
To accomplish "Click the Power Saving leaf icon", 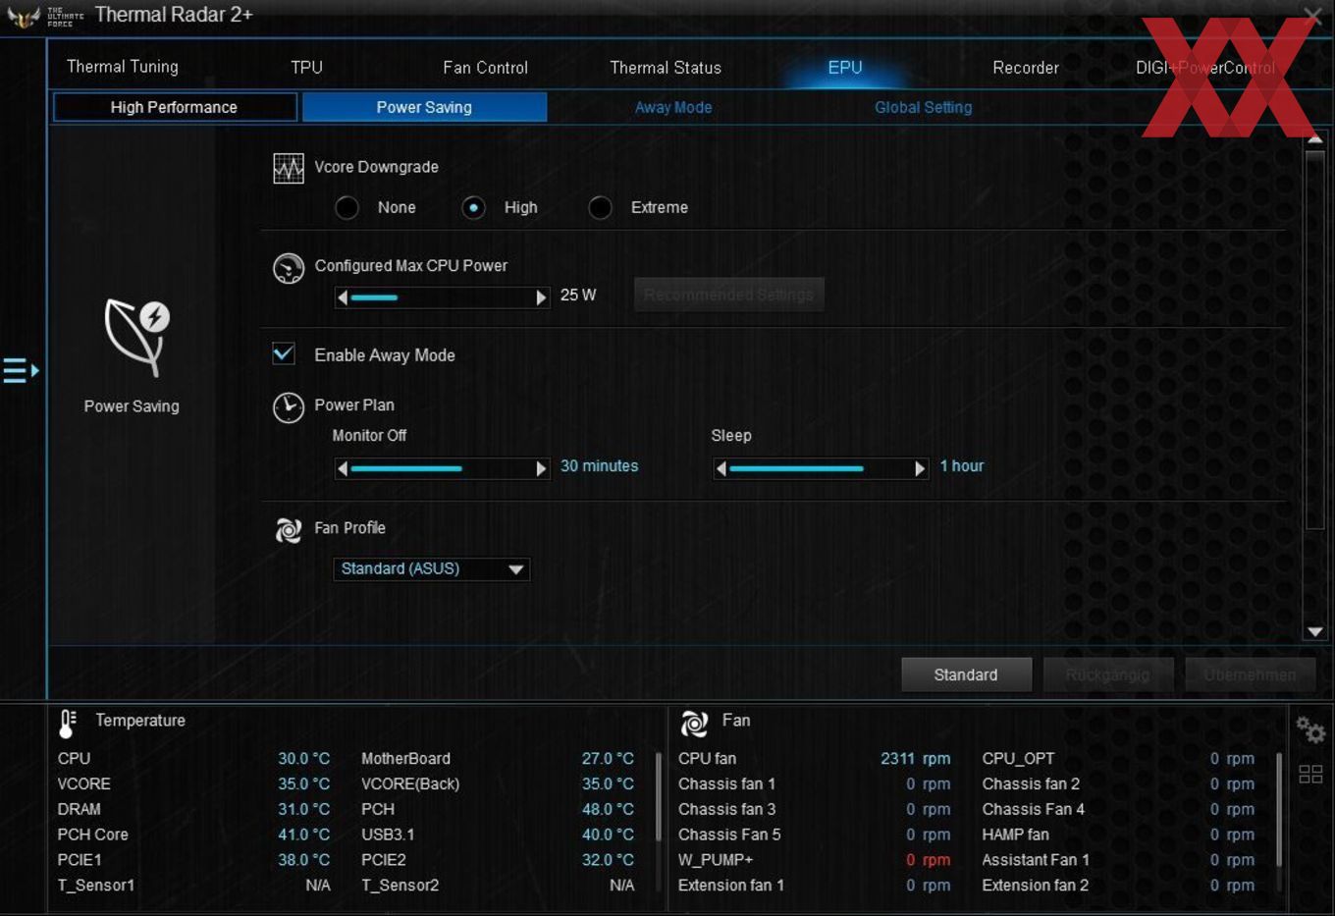I will [x=137, y=337].
